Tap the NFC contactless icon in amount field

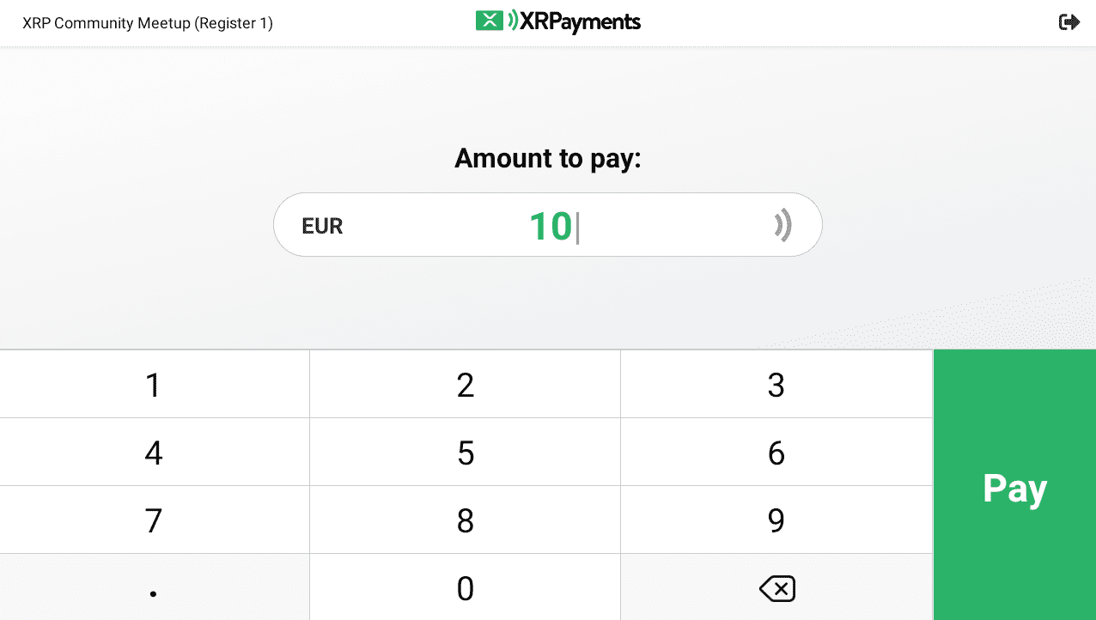pyautogui.click(x=782, y=226)
